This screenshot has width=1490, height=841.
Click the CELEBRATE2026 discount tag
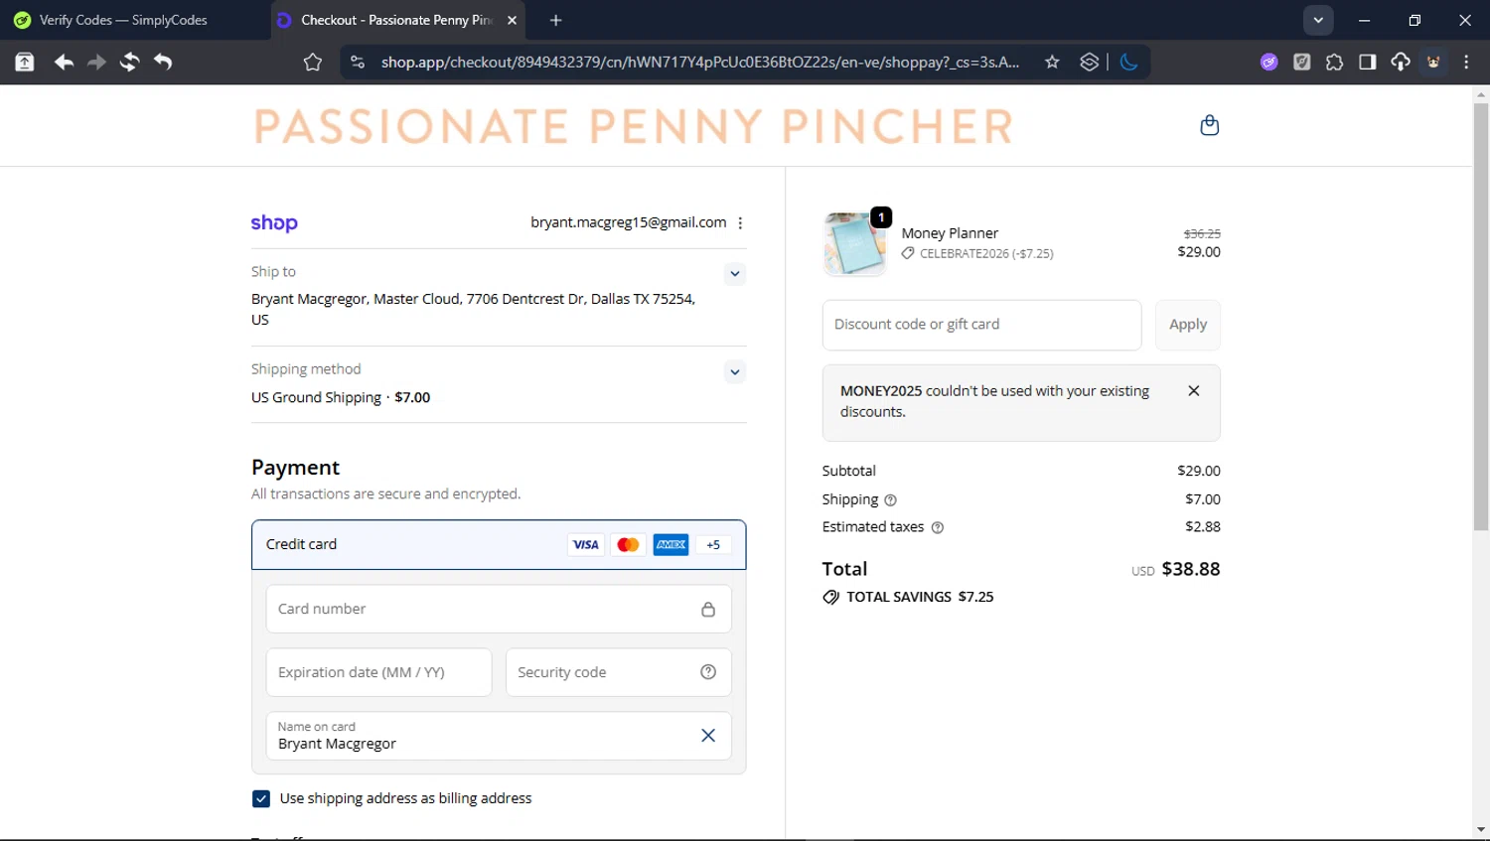click(x=977, y=254)
